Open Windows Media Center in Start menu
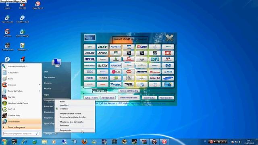 (x=21, y=103)
